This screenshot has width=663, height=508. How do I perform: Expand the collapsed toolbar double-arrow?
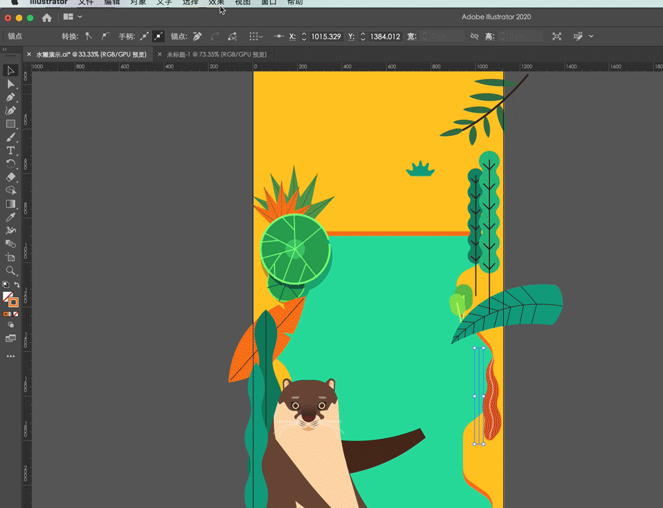point(5,50)
